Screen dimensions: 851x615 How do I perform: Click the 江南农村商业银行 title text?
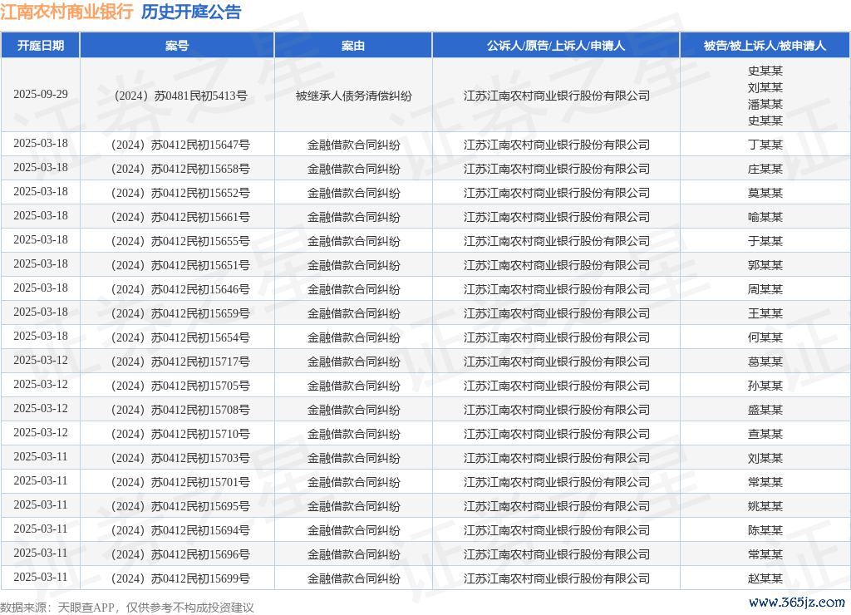[x=66, y=12]
